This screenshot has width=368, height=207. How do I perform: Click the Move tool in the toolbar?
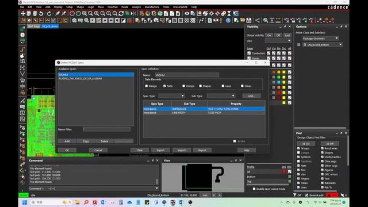pyautogui.click(x=23, y=14)
